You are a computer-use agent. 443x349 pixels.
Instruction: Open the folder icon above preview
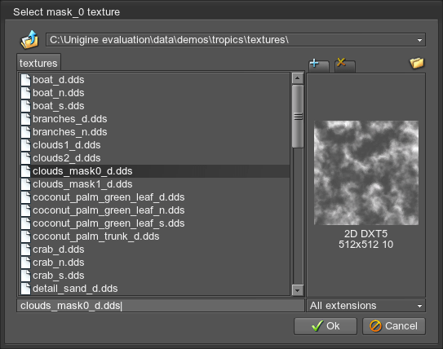(417, 63)
